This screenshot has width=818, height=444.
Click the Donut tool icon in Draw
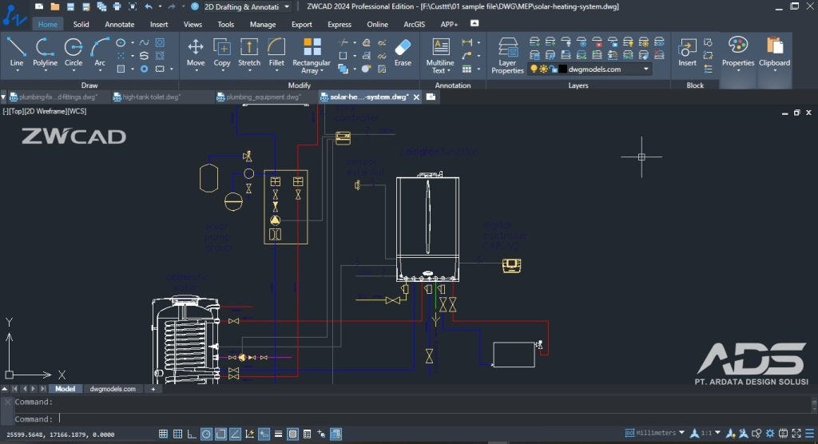145,69
